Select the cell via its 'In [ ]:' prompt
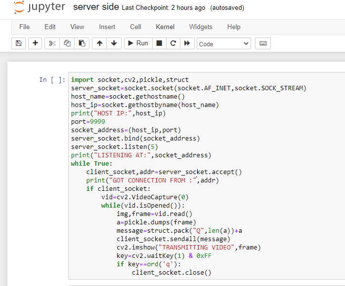The height and width of the screenshot is (286, 345). click(x=52, y=80)
